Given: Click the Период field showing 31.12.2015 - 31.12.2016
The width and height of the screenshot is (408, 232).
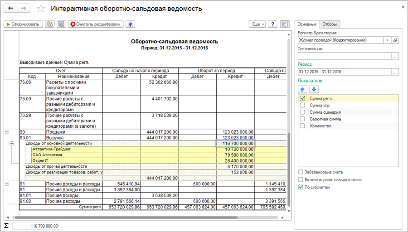Looking at the screenshot, I should pyautogui.click(x=345, y=72).
